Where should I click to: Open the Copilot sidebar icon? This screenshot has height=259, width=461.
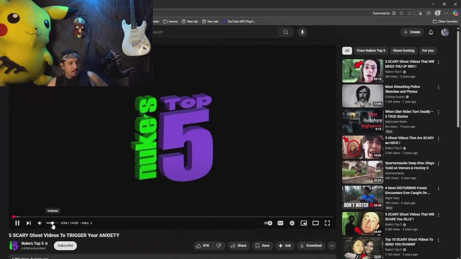point(456,13)
